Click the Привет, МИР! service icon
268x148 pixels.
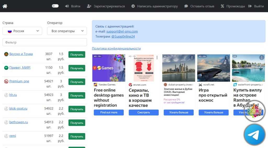coord(6,68)
